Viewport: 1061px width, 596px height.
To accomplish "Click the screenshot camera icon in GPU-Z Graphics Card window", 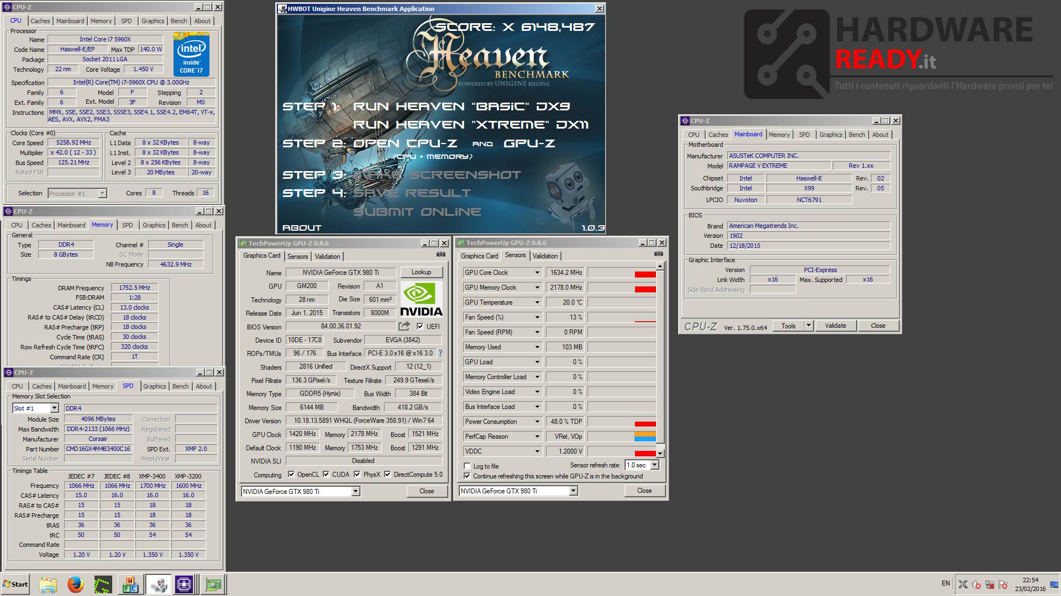I will click(440, 254).
